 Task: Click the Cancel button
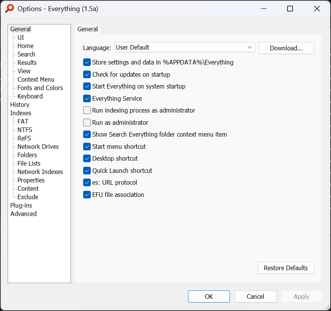coord(255,296)
